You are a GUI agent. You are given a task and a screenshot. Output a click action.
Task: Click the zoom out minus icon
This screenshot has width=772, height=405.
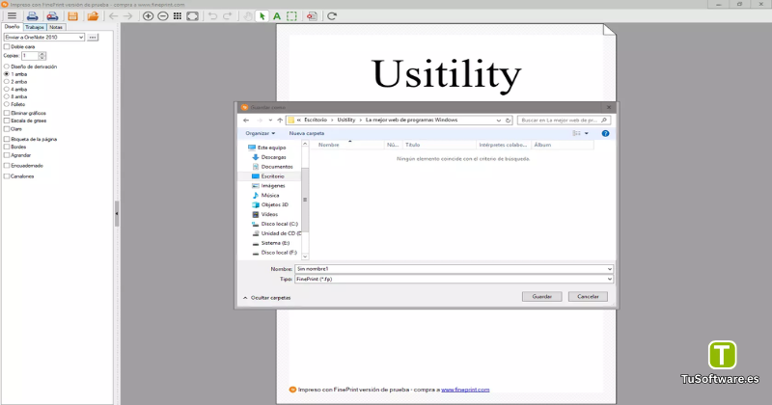(163, 16)
